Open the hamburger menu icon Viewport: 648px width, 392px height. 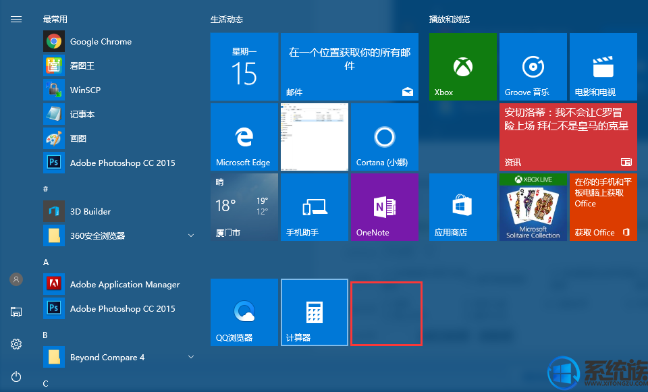(16, 20)
